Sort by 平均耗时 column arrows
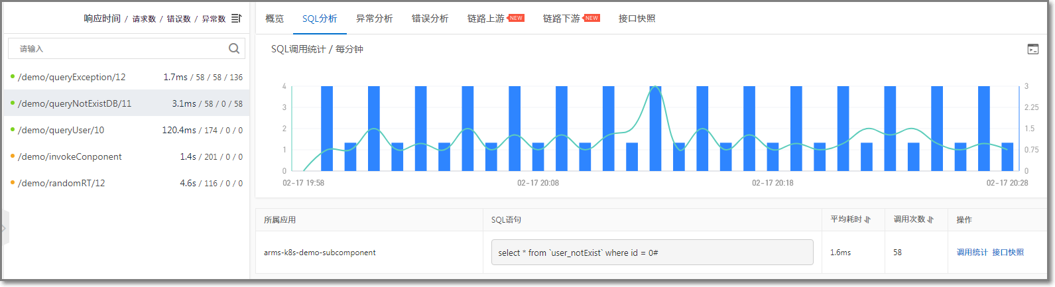This screenshot has height=287, width=1055. pos(867,219)
